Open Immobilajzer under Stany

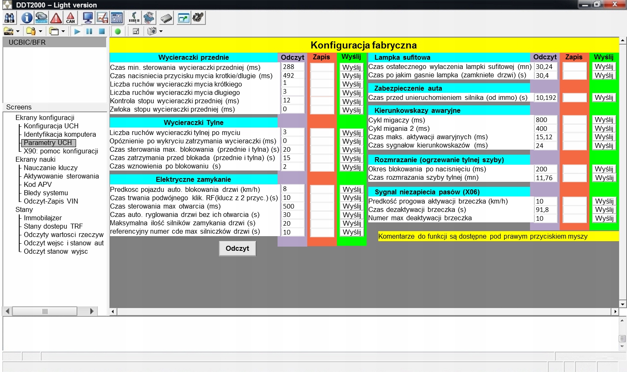tap(43, 218)
